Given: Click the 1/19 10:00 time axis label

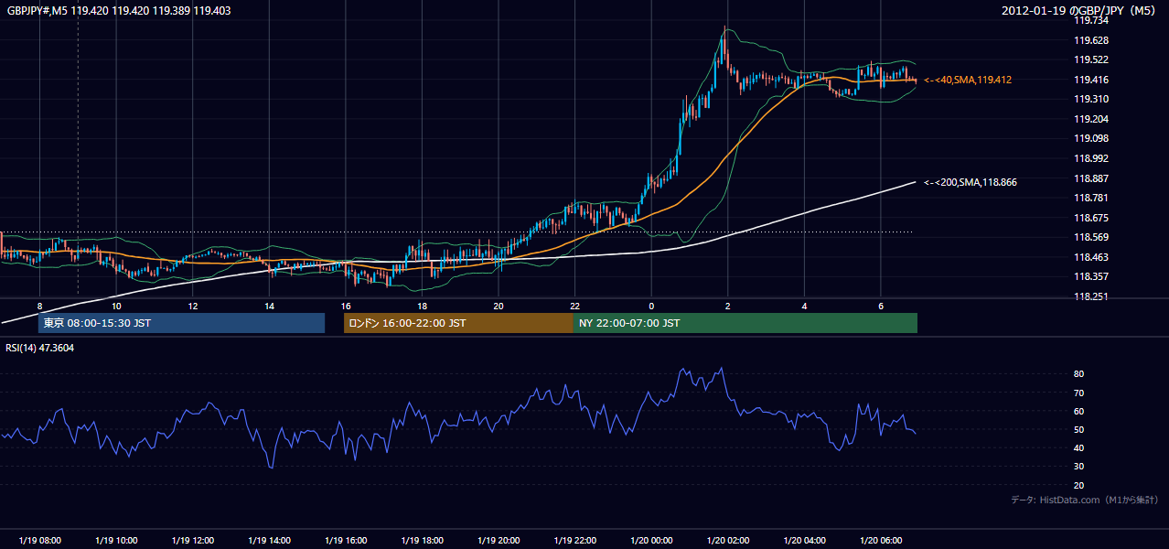Looking at the screenshot, I should (x=116, y=541).
